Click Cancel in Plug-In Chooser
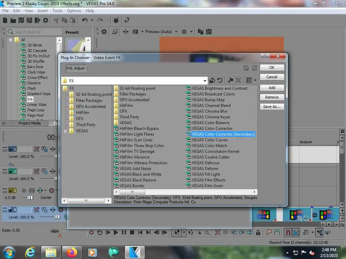This screenshot has width=346, height=259. (x=272, y=77)
